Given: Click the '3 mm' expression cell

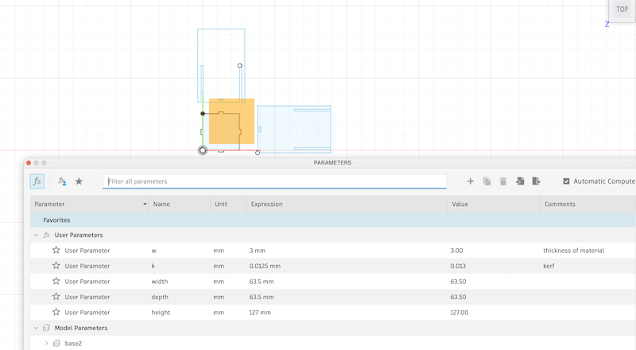Looking at the screenshot, I should click(257, 251).
